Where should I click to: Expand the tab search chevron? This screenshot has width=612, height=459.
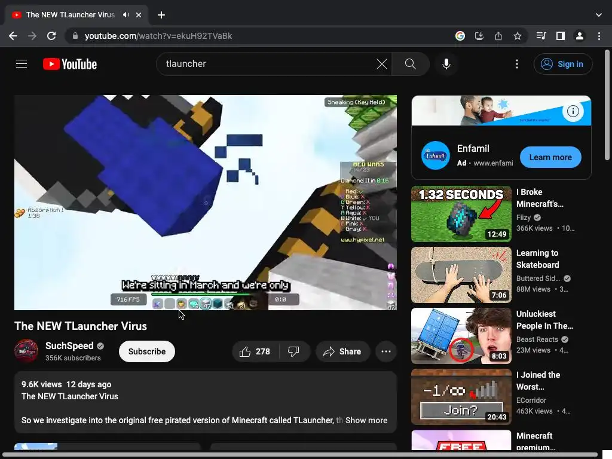599,15
